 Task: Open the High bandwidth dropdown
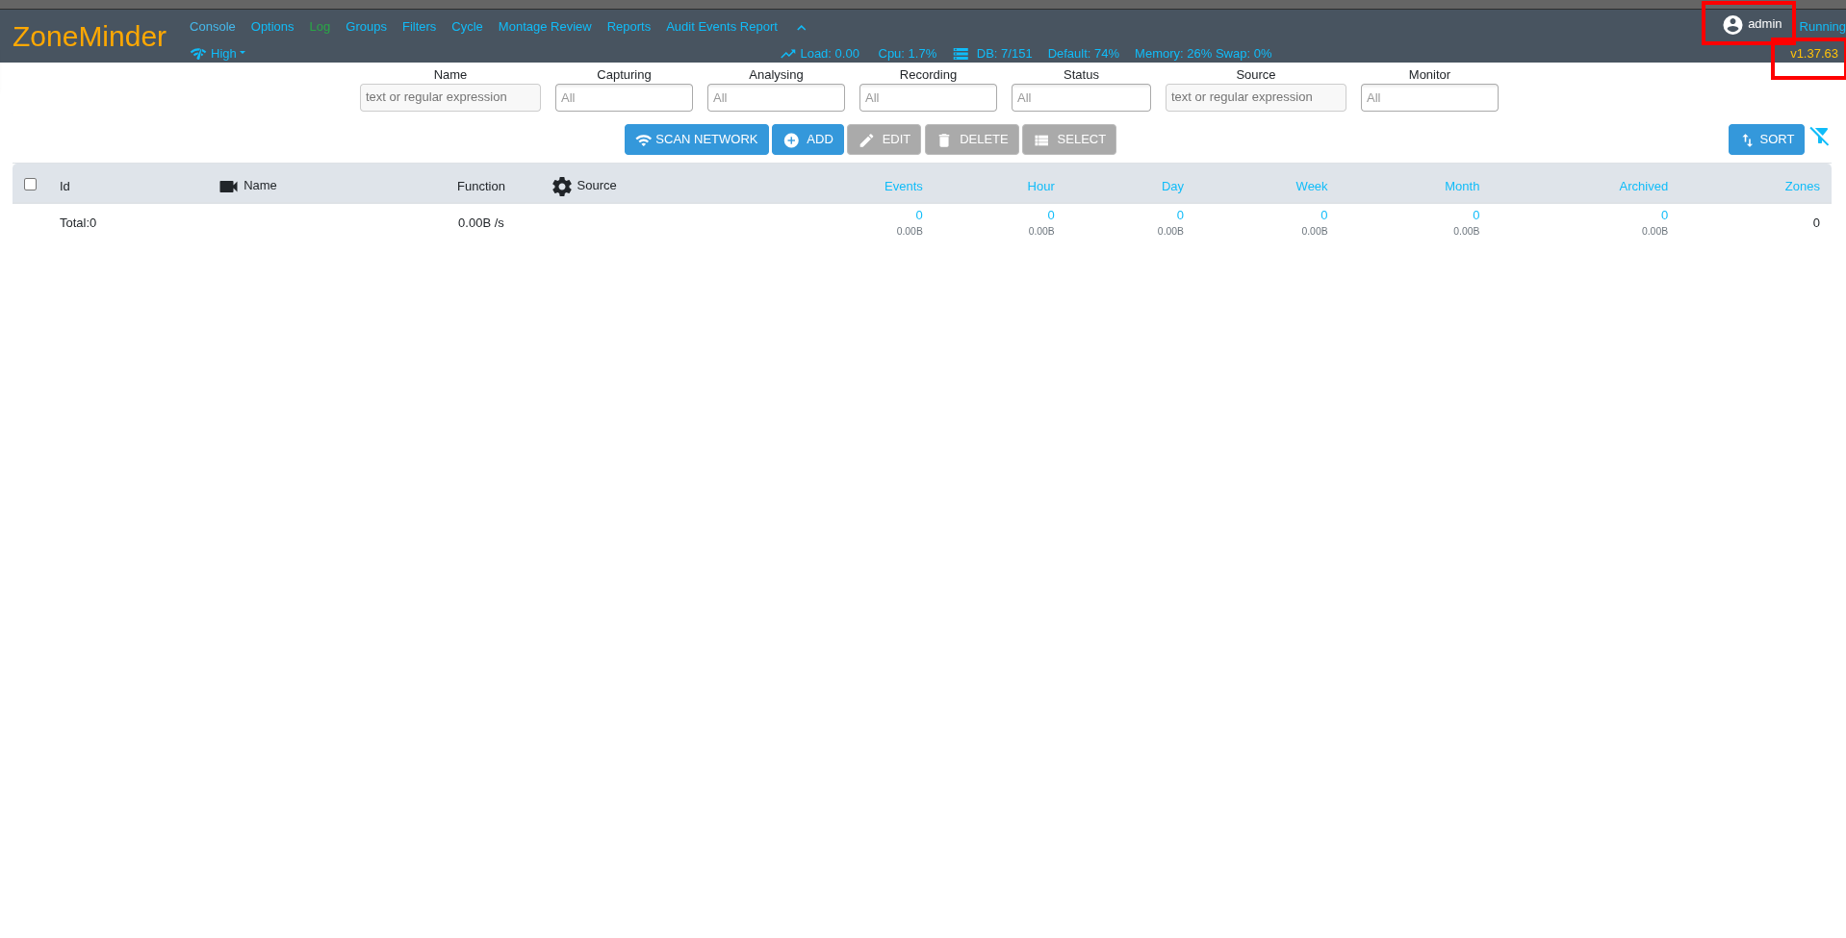(218, 54)
